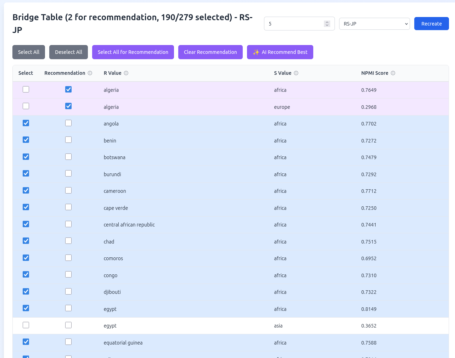Click info icon next to Recommendation header
This screenshot has height=358, width=455.
[x=90, y=73]
